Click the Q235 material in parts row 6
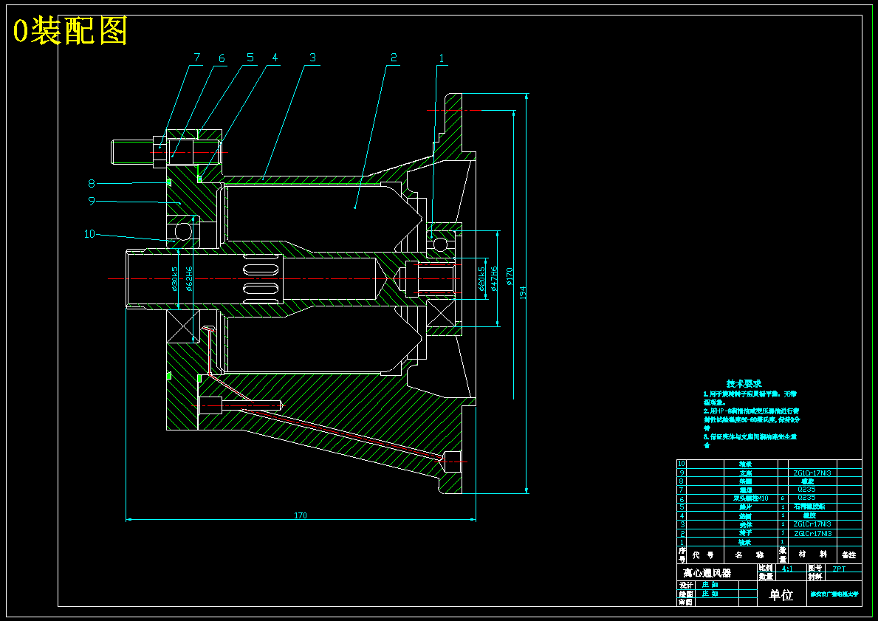Screen dimensions: 878x621 point(807,497)
